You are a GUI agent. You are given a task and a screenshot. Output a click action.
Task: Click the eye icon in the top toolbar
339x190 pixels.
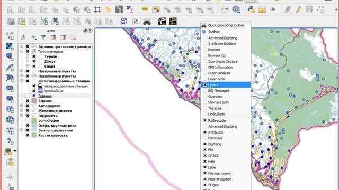273,9
